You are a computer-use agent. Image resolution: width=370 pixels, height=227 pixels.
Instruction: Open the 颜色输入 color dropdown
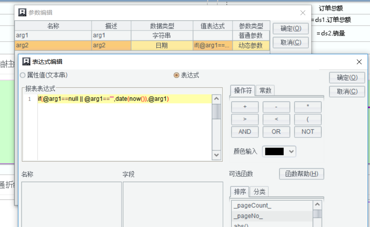click(291, 151)
